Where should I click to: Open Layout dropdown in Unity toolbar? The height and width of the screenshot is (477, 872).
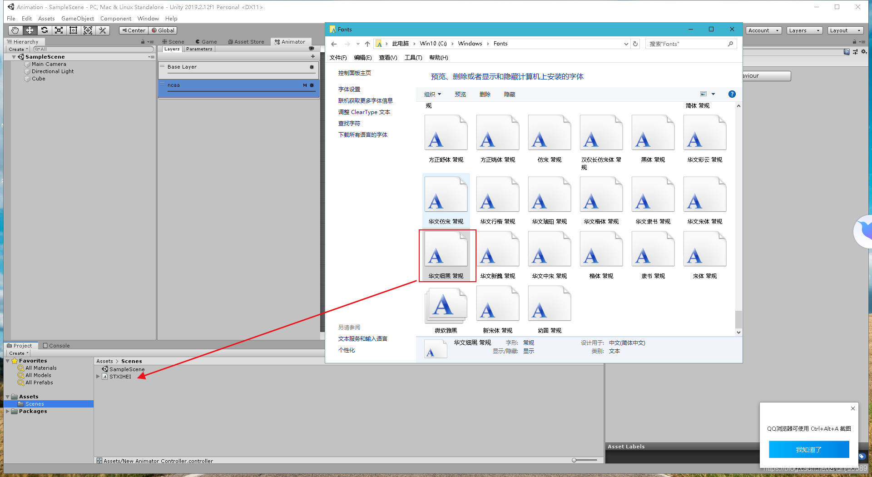pyautogui.click(x=845, y=30)
